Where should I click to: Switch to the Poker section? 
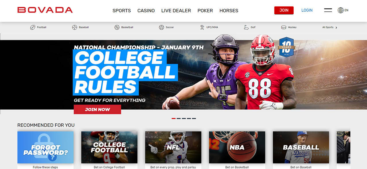click(x=205, y=11)
